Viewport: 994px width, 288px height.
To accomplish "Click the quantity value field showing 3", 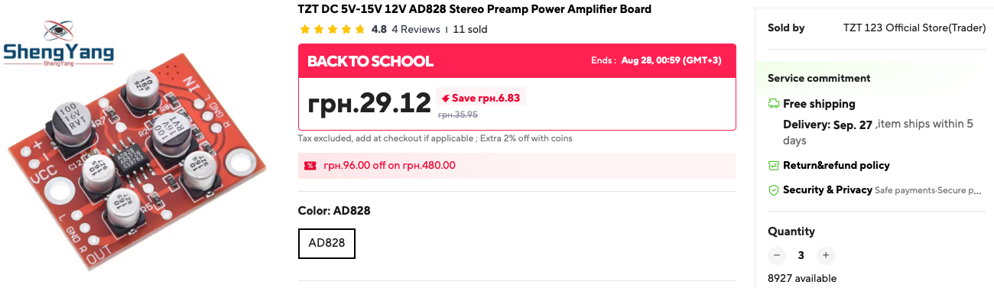I will pyautogui.click(x=801, y=255).
